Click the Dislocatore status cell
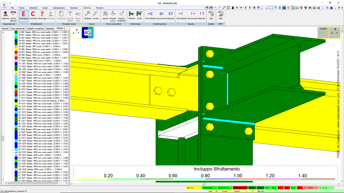344x193 pixels. point(225,188)
